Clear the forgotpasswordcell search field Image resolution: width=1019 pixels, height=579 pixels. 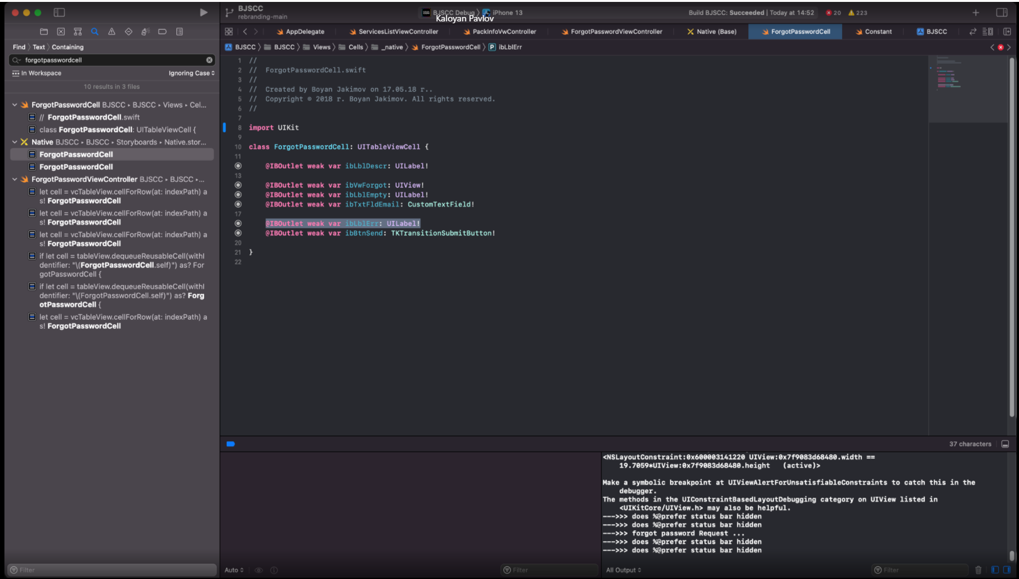[x=209, y=60]
